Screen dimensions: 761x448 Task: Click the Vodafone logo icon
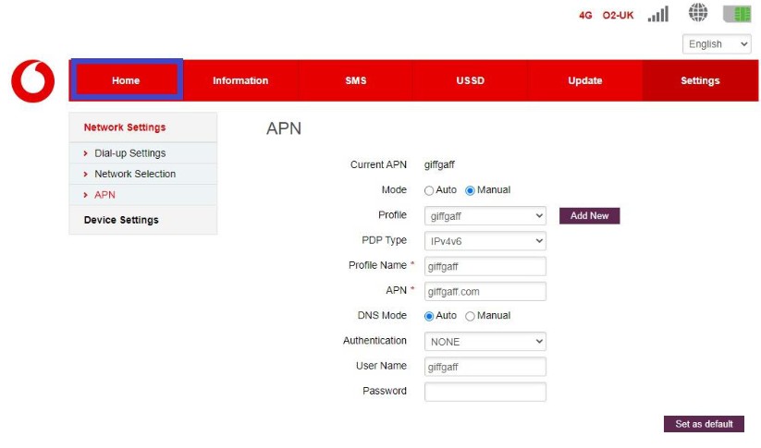33,80
